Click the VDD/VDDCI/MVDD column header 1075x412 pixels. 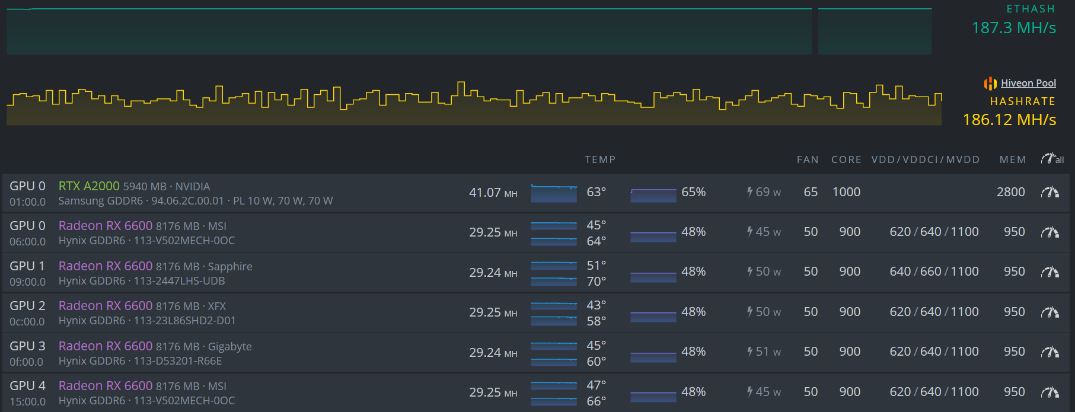click(925, 159)
